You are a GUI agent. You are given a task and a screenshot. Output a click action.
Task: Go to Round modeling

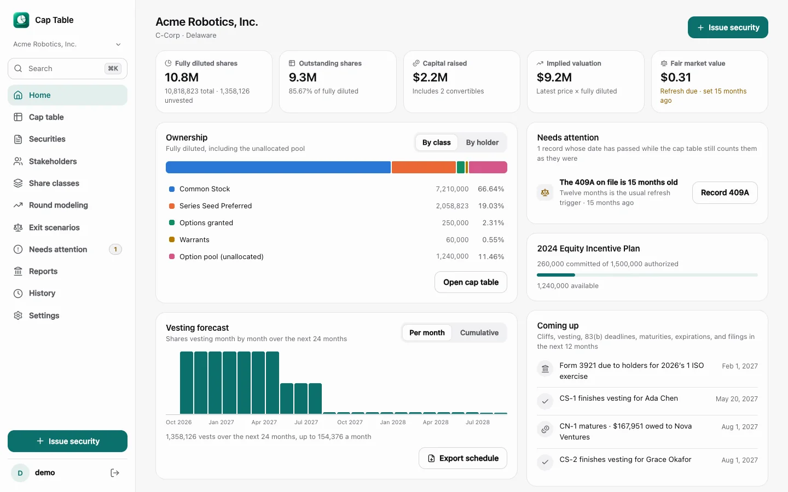click(67, 205)
